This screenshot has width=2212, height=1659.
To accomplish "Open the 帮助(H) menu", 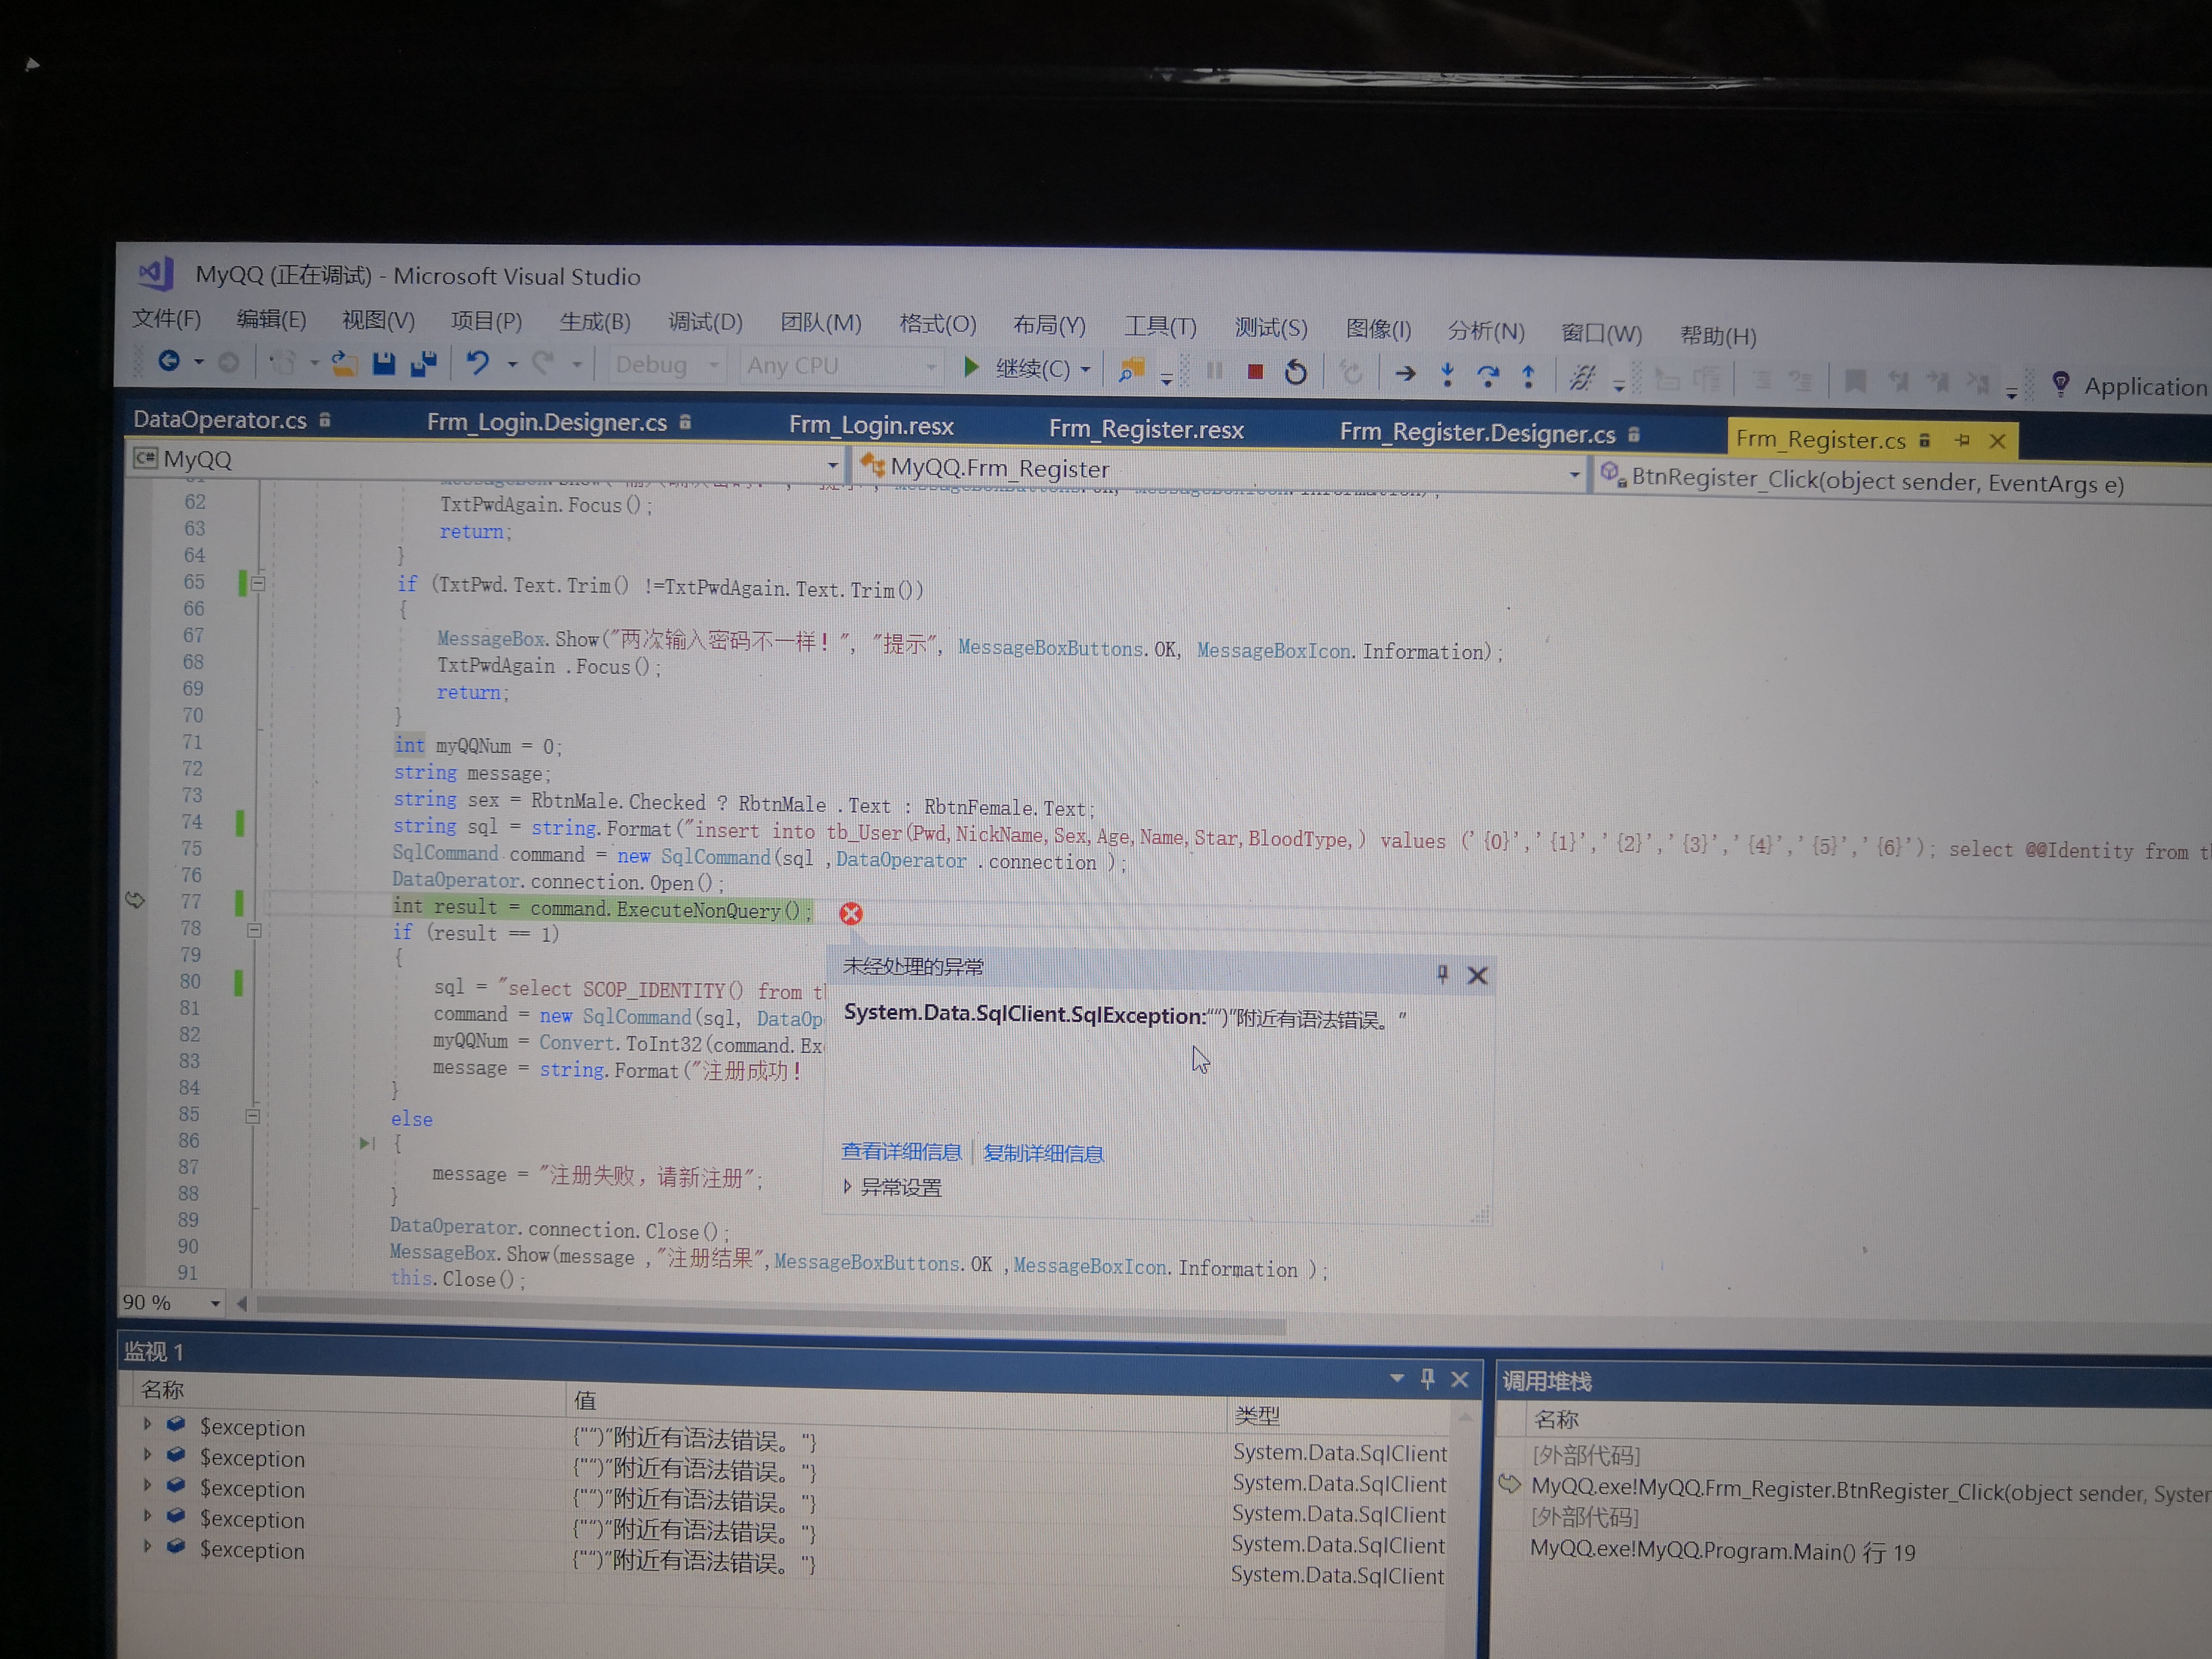I will [x=1718, y=335].
